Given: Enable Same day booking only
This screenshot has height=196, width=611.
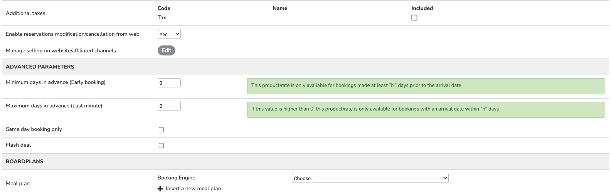Looking at the screenshot, I should coord(161,130).
